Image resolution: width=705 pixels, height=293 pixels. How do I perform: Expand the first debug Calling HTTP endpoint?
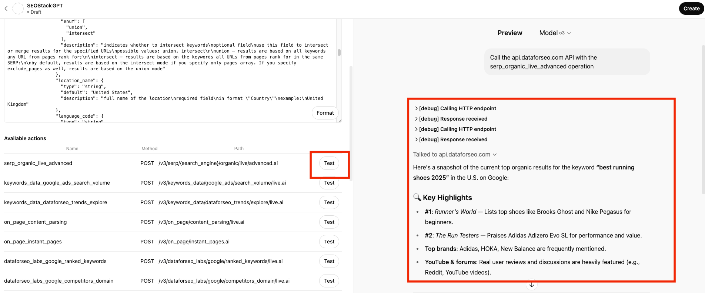(455, 108)
